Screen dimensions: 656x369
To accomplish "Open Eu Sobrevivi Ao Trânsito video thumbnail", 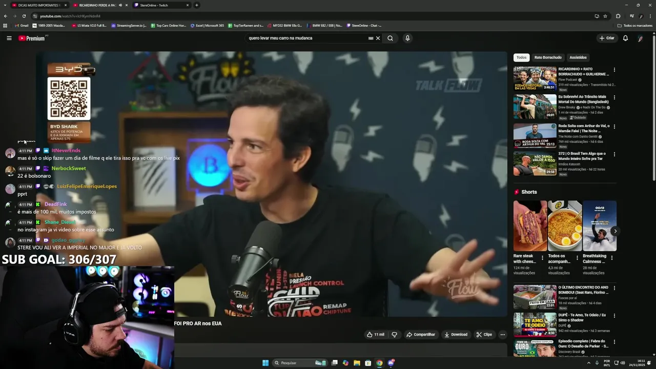I will click(535, 106).
